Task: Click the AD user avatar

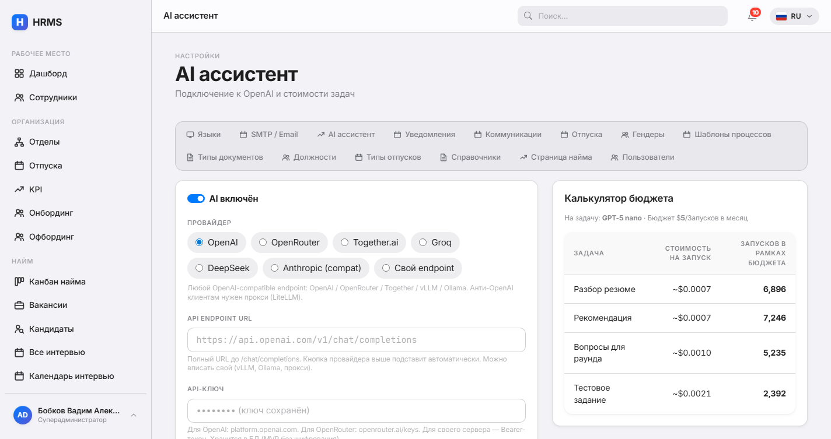Action: click(x=23, y=415)
